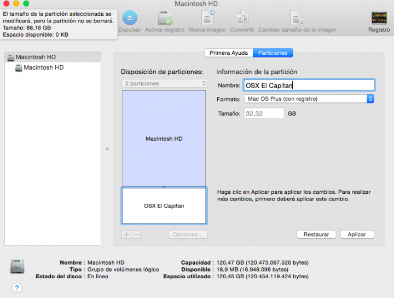394x298 pixels.
Task: Click the Nueva imagen toolbar icon
Action: click(x=208, y=18)
